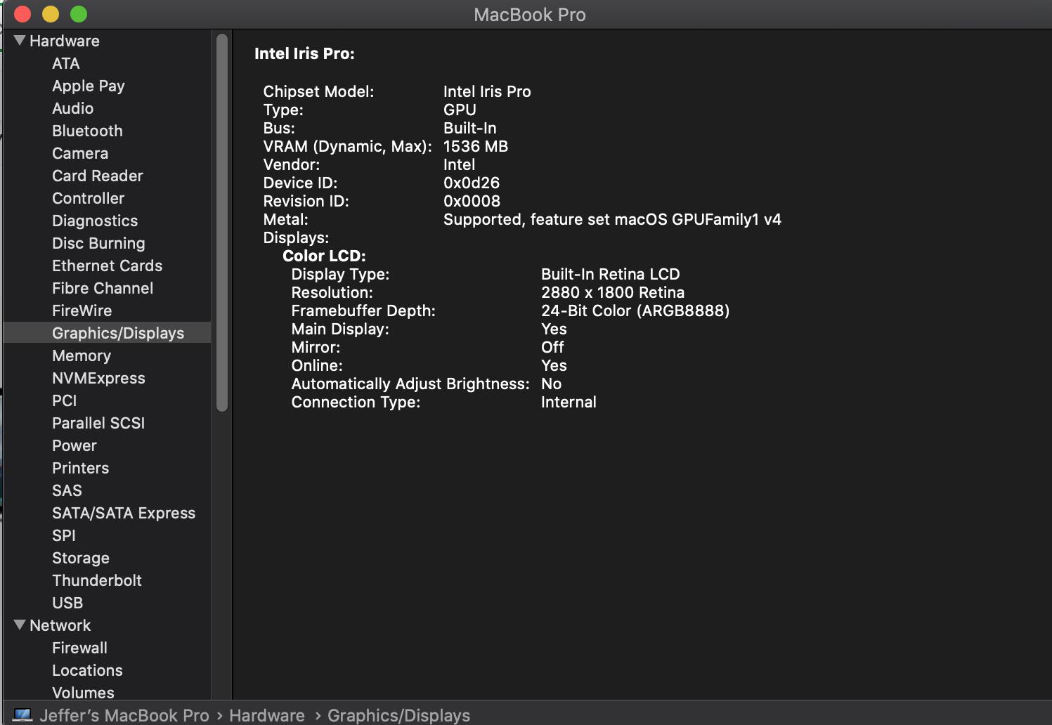Screen dimensions: 1052x725
Task: Minimize the window with yellow button
Action: click(51, 14)
